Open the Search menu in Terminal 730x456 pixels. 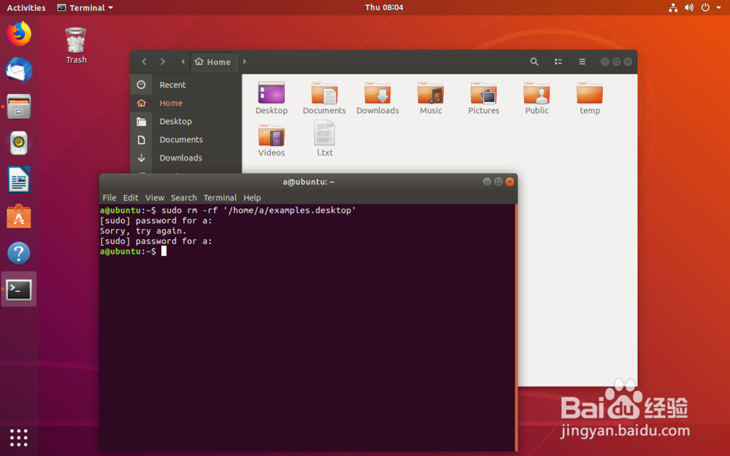coord(183,198)
